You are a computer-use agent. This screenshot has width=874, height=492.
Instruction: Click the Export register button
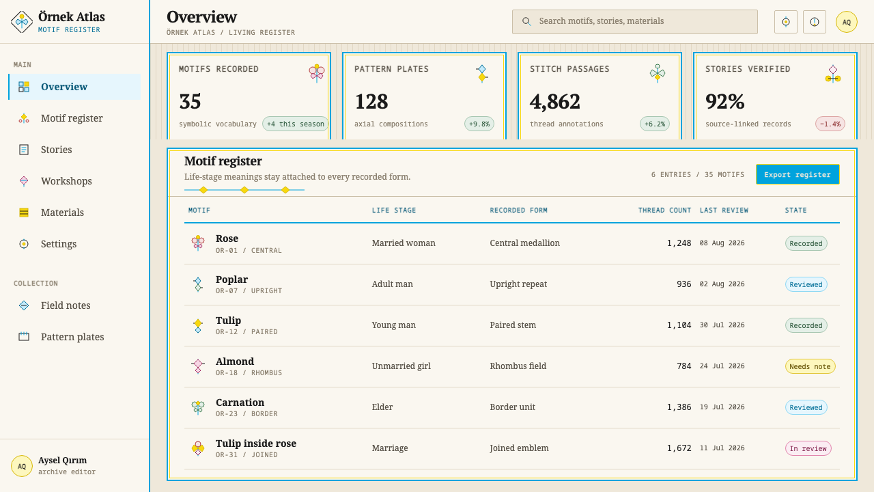pos(798,174)
